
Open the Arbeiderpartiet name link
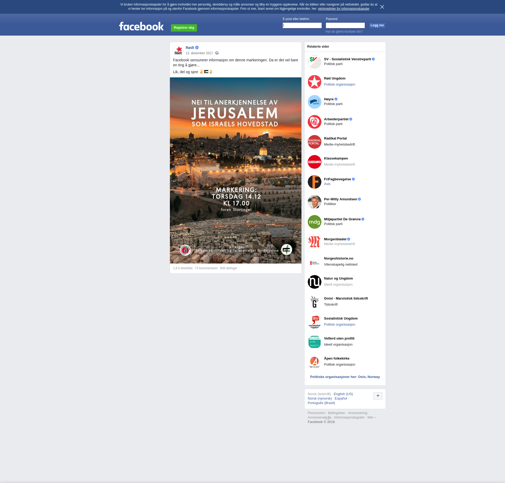pyautogui.click(x=336, y=119)
